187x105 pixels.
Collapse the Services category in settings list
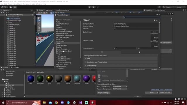click(55, 53)
